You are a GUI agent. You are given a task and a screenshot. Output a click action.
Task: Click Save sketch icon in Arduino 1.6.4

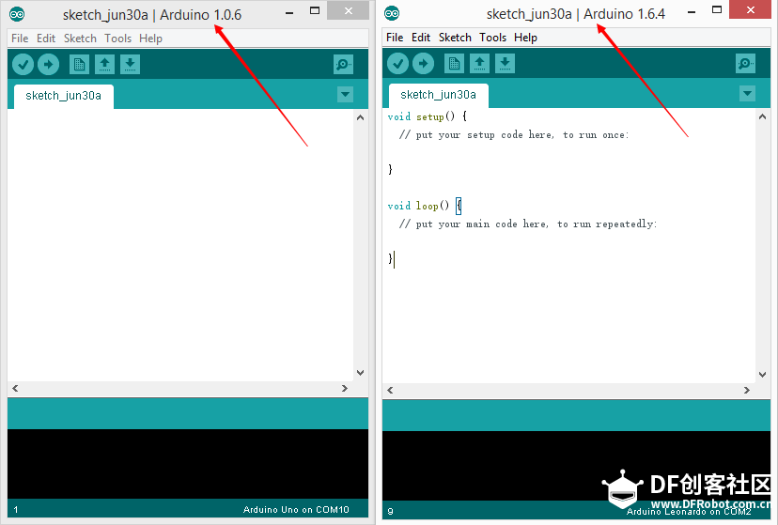pyautogui.click(x=505, y=64)
